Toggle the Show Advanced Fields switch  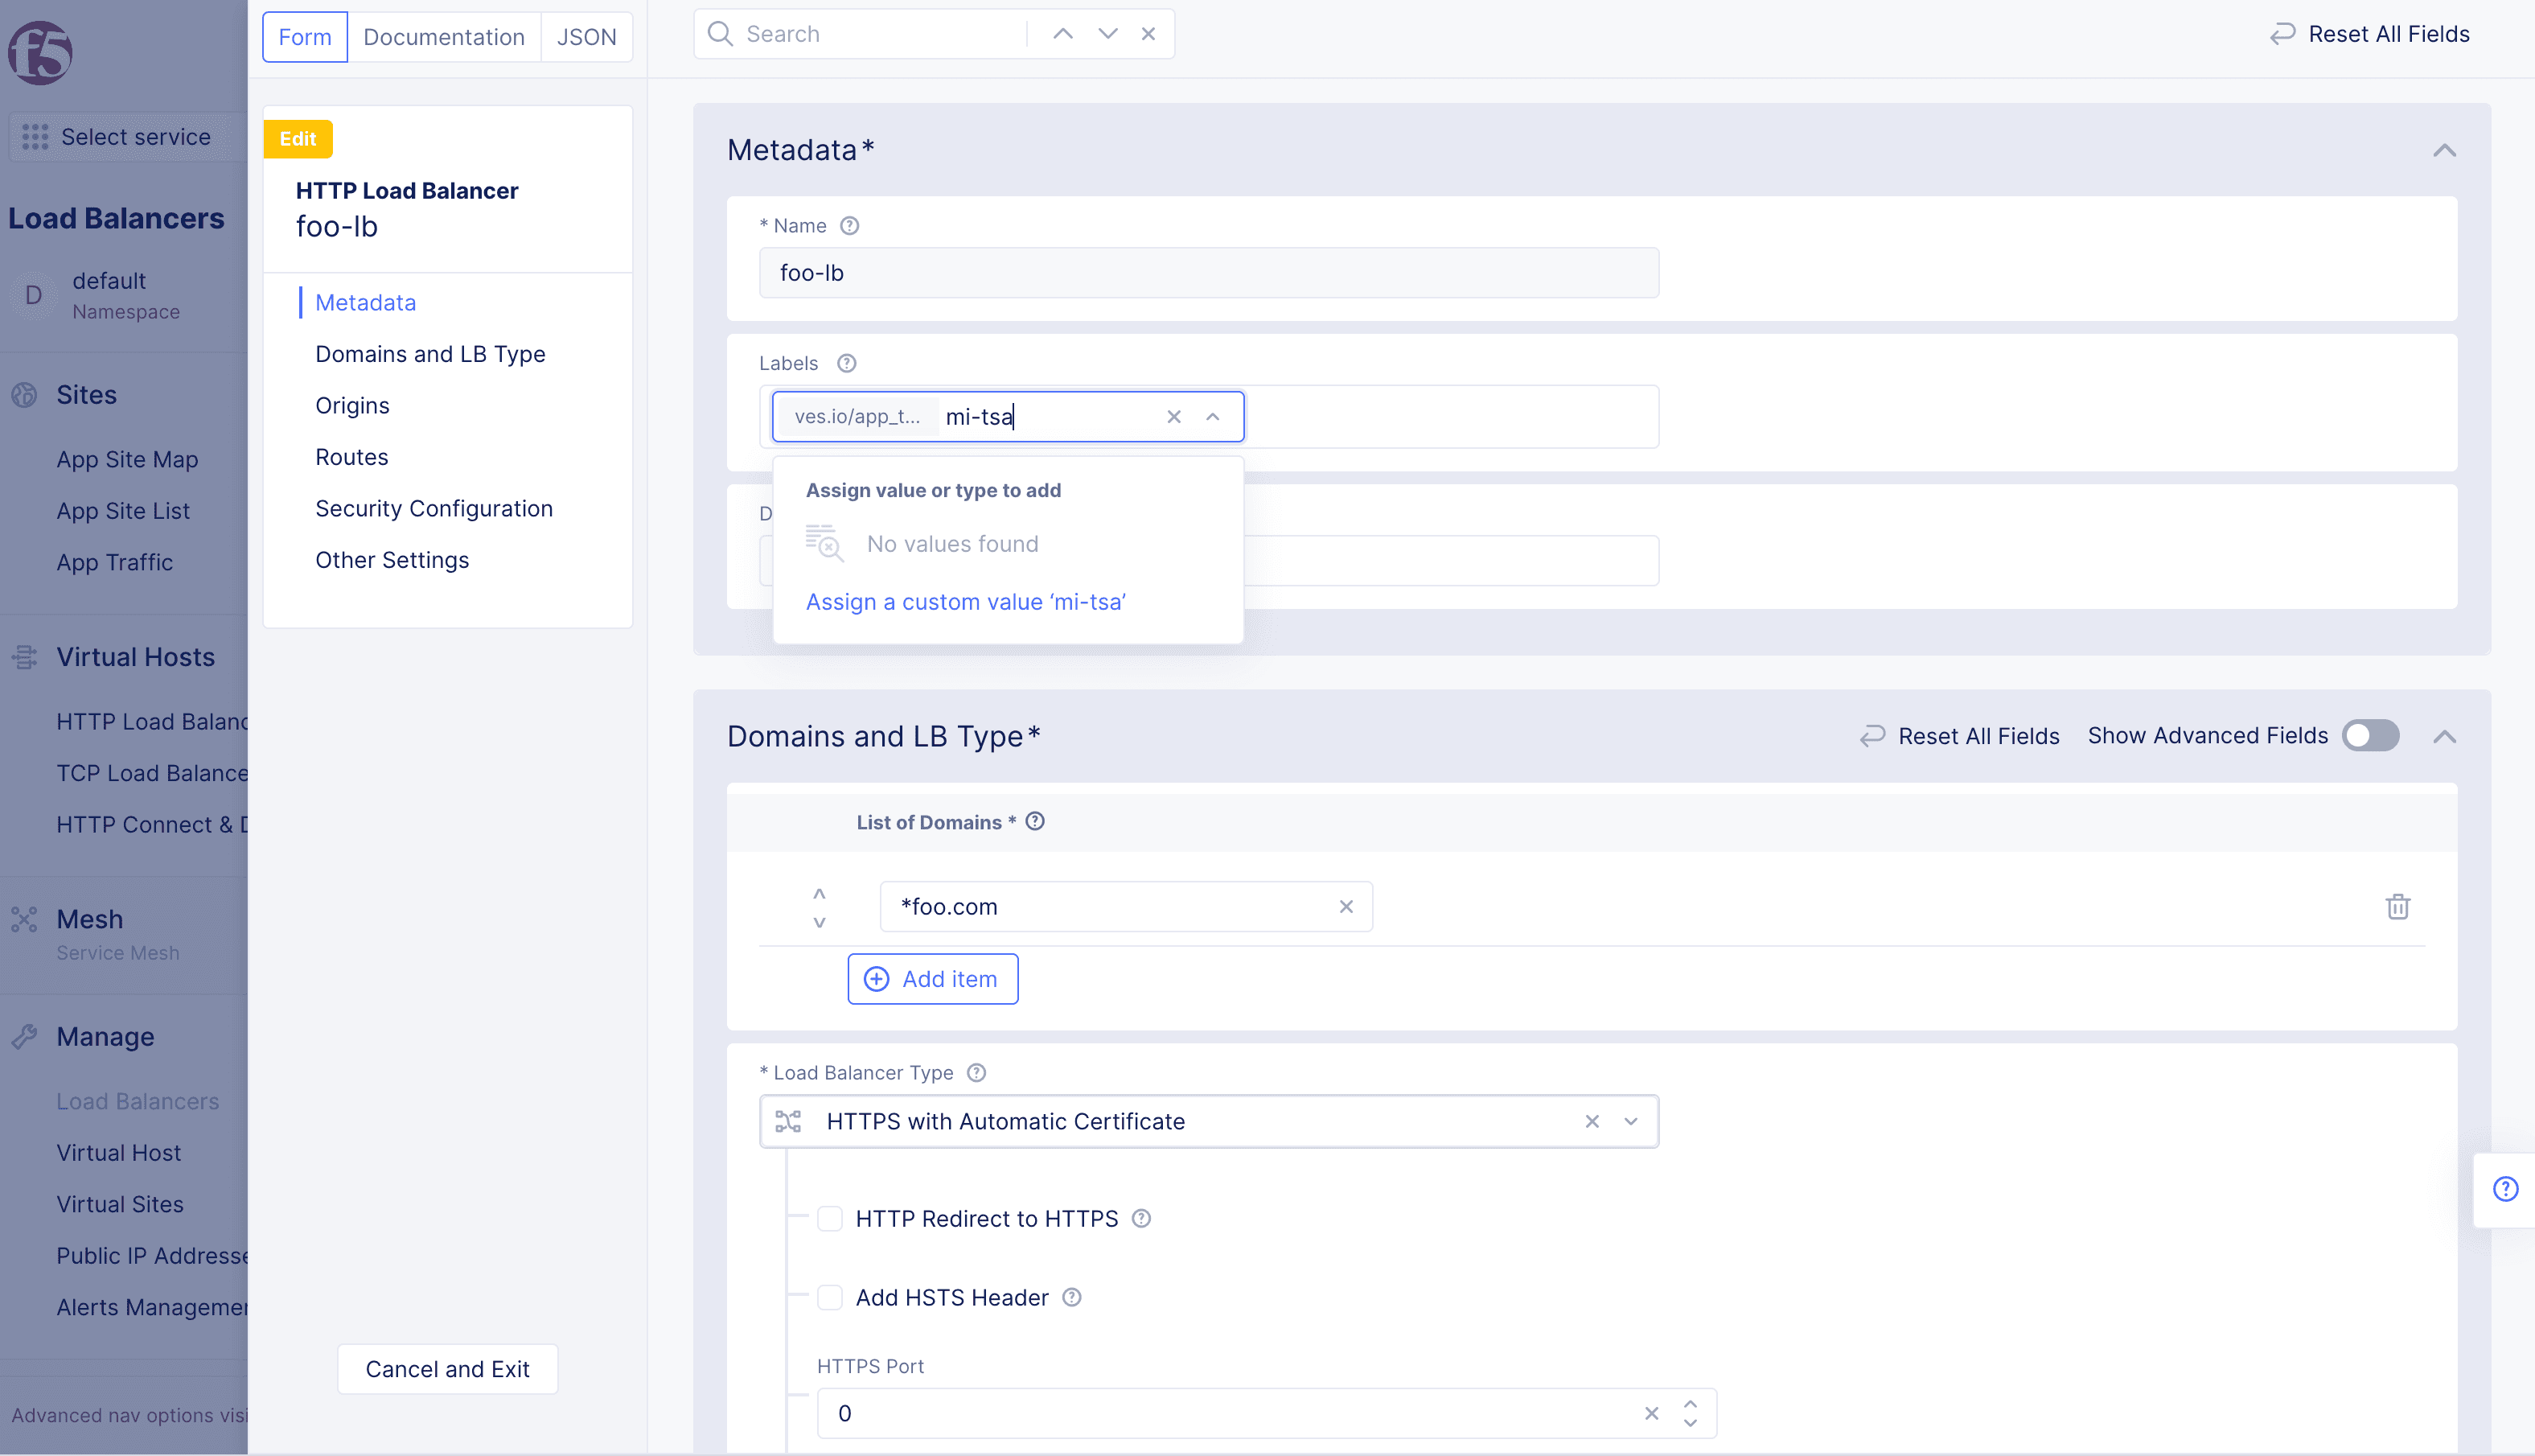pyautogui.click(x=2372, y=735)
